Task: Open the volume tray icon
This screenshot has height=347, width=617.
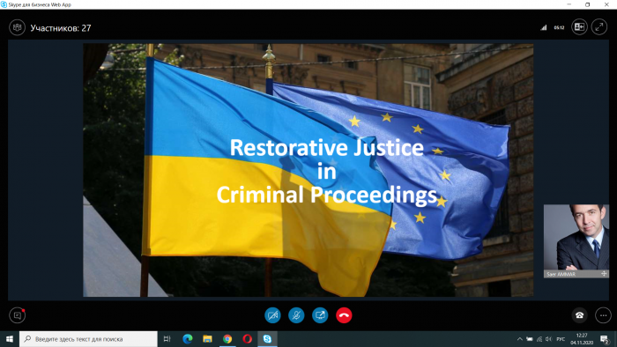Action: pyautogui.click(x=549, y=339)
